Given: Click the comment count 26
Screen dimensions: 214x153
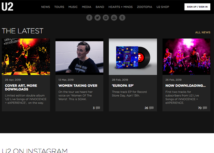Looking at the screenshot, I should pyautogui.click(x=146, y=108).
